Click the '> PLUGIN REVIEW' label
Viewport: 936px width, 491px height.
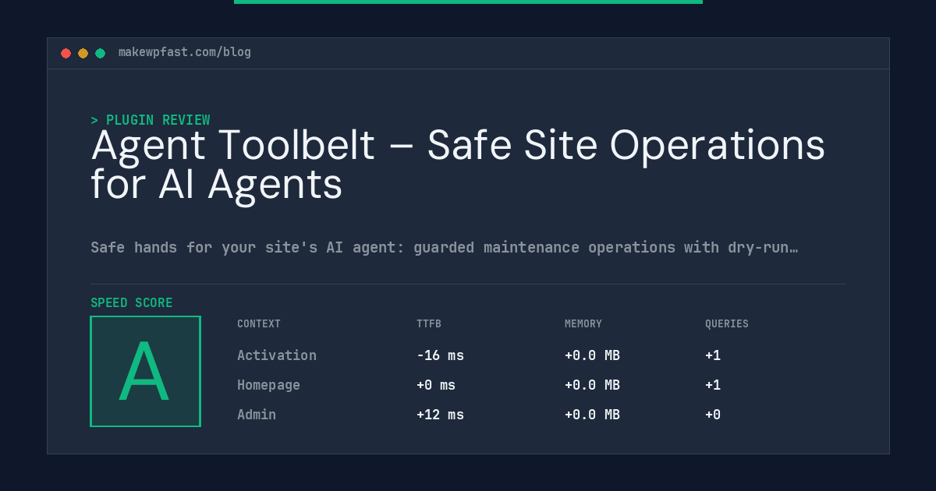[x=151, y=120]
